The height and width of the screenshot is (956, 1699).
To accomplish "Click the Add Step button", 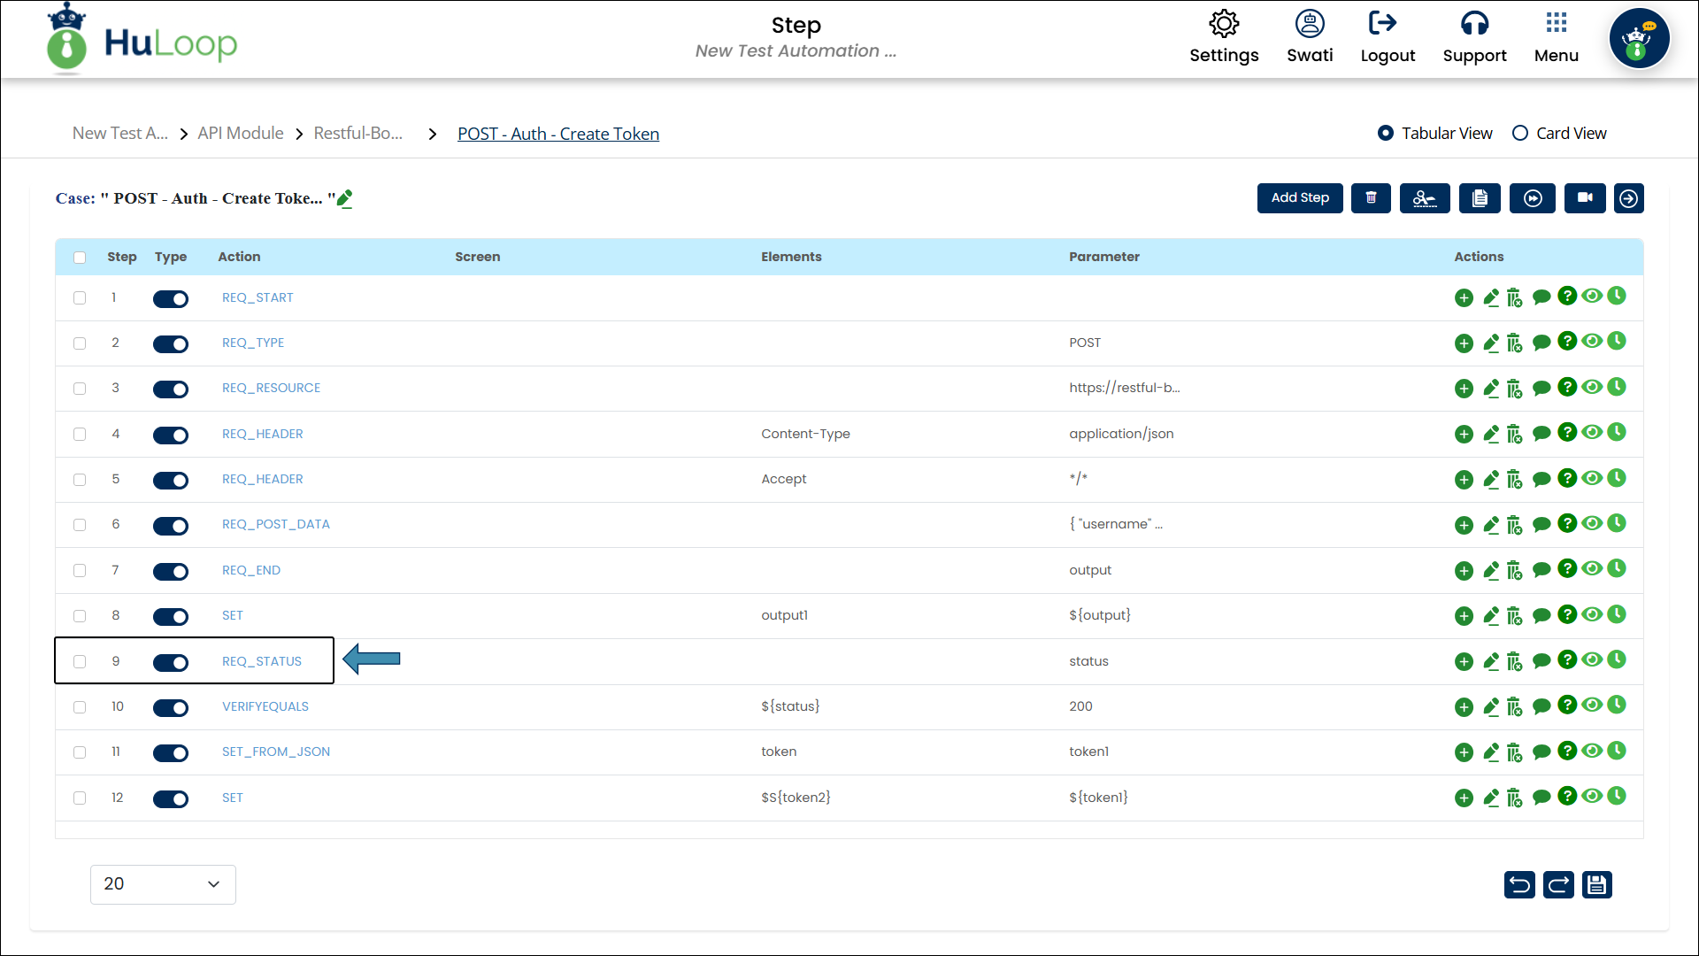I will 1299,198.
